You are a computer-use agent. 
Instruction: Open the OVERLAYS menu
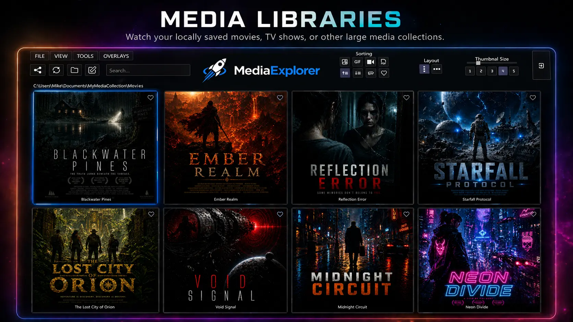coord(116,56)
